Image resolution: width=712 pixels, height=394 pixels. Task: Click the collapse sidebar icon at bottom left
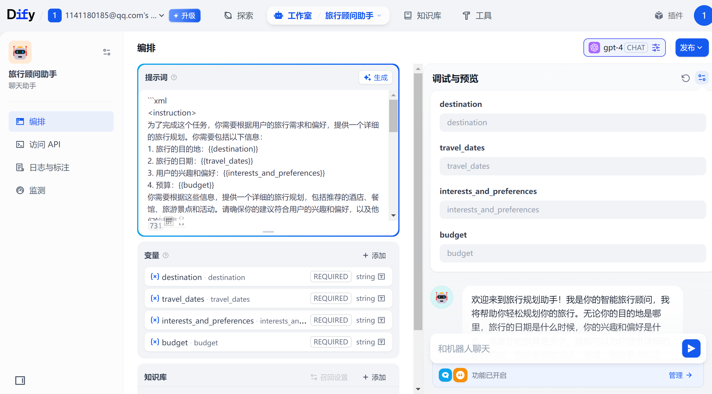coord(20,380)
